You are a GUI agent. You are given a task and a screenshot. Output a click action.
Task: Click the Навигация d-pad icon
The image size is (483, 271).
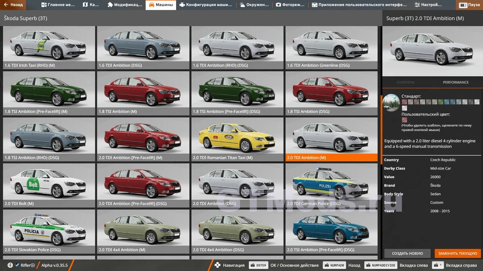(217, 265)
